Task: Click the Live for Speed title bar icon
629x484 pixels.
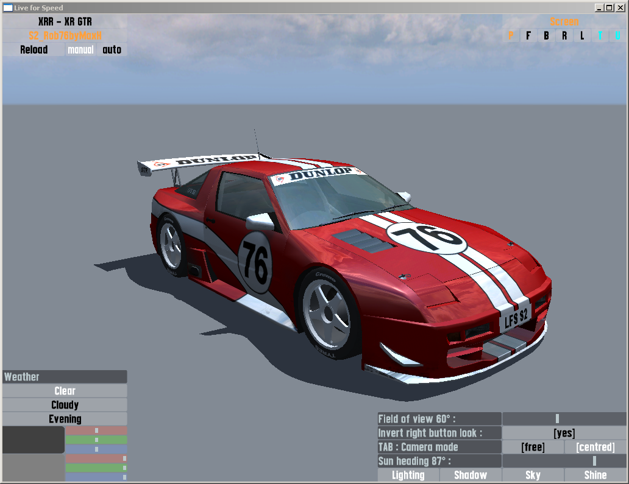Action: 8,8
